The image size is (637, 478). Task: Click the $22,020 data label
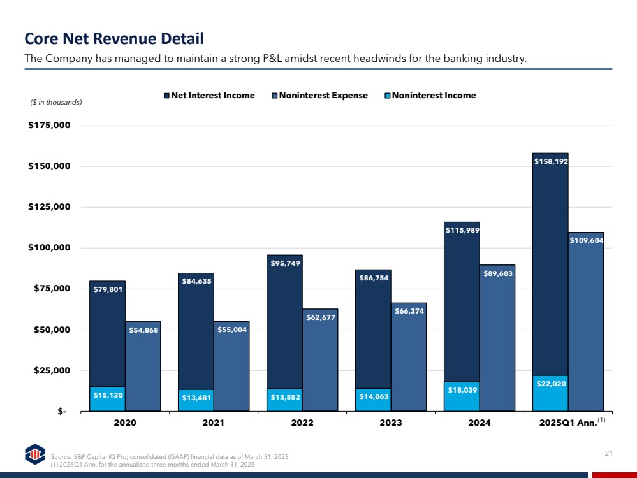(551, 384)
